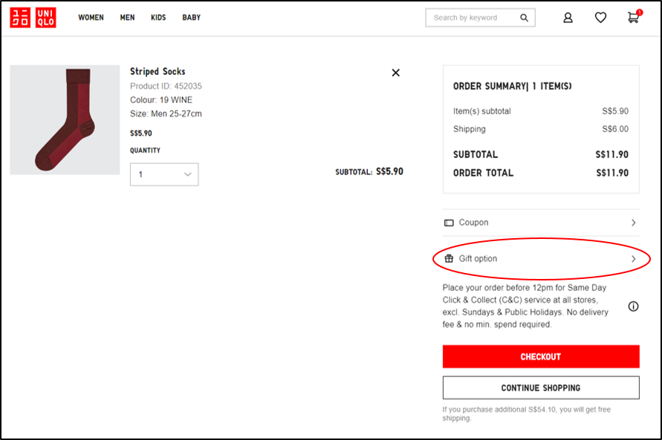Click the red CHECKOUT button
The height and width of the screenshot is (440, 662).
point(540,357)
